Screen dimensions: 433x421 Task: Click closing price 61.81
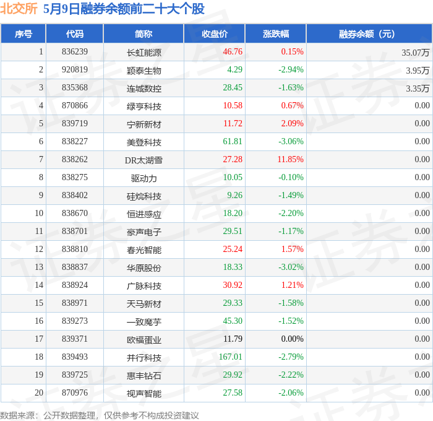[233, 142]
